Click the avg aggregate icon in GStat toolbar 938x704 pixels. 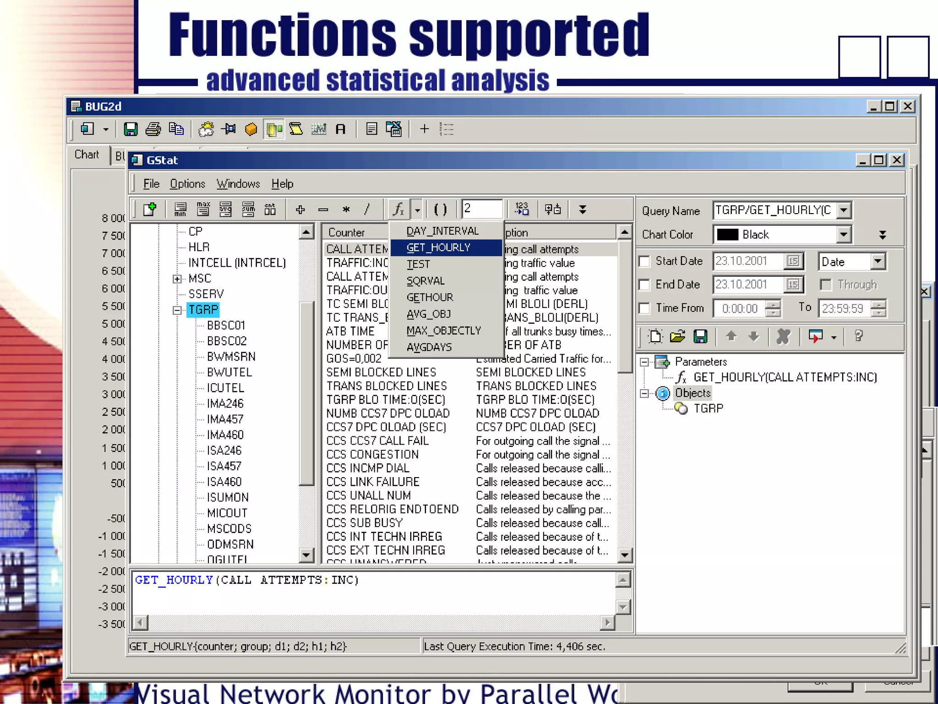tap(225, 209)
